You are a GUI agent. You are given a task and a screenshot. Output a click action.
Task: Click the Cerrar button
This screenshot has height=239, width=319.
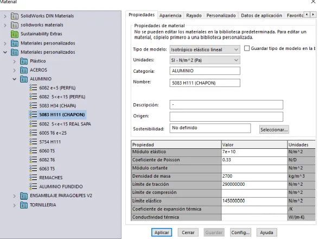[188, 232]
